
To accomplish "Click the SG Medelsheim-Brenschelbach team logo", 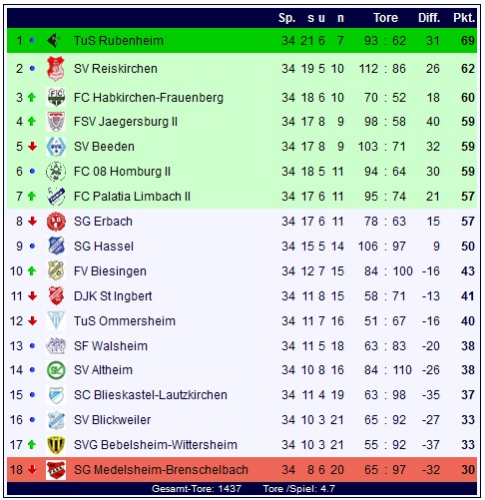I will click(x=56, y=470).
